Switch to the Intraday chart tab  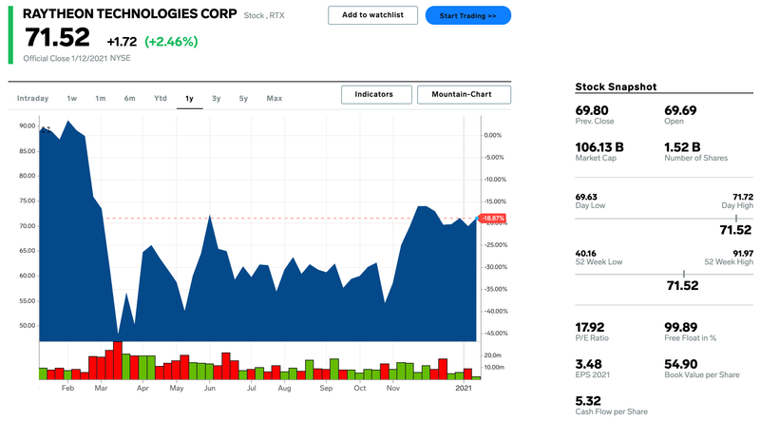[x=32, y=98]
